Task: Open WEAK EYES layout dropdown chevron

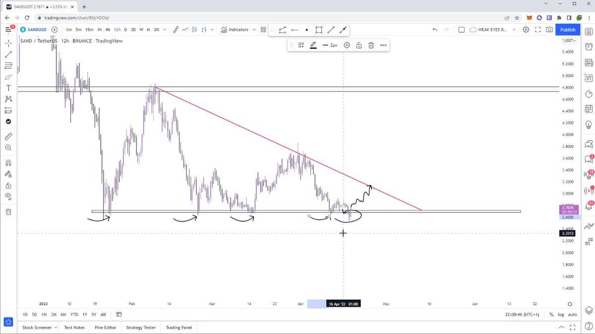Action: click(514, 30)
